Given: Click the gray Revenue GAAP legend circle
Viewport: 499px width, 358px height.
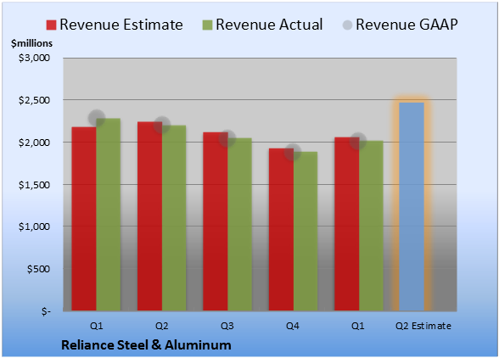Looking at the screenshot, I should tap(348, 25).
